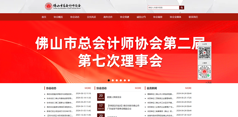The height and width of the screenshot is (117, 238).
Task: Open the 协会动态 navigation menu item
Action: tap(75, 17)
